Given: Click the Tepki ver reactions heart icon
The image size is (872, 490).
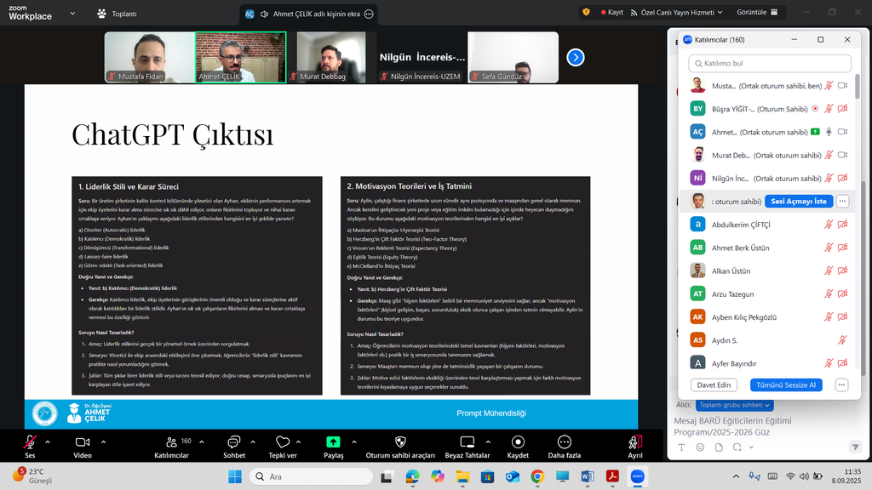Looking at the screenshot, I should click(283, 442).
